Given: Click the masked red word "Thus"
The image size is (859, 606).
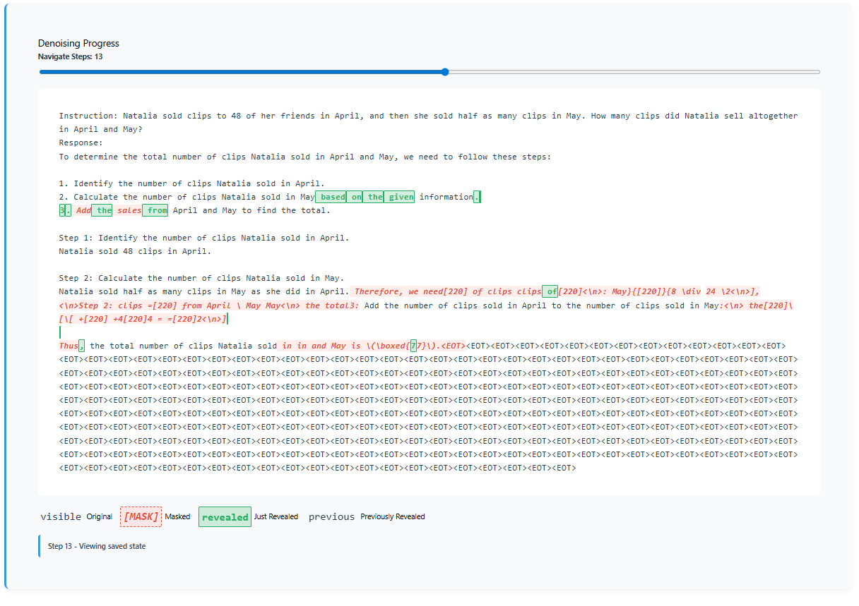Looking at the screenshot, I should click(69, 346).
